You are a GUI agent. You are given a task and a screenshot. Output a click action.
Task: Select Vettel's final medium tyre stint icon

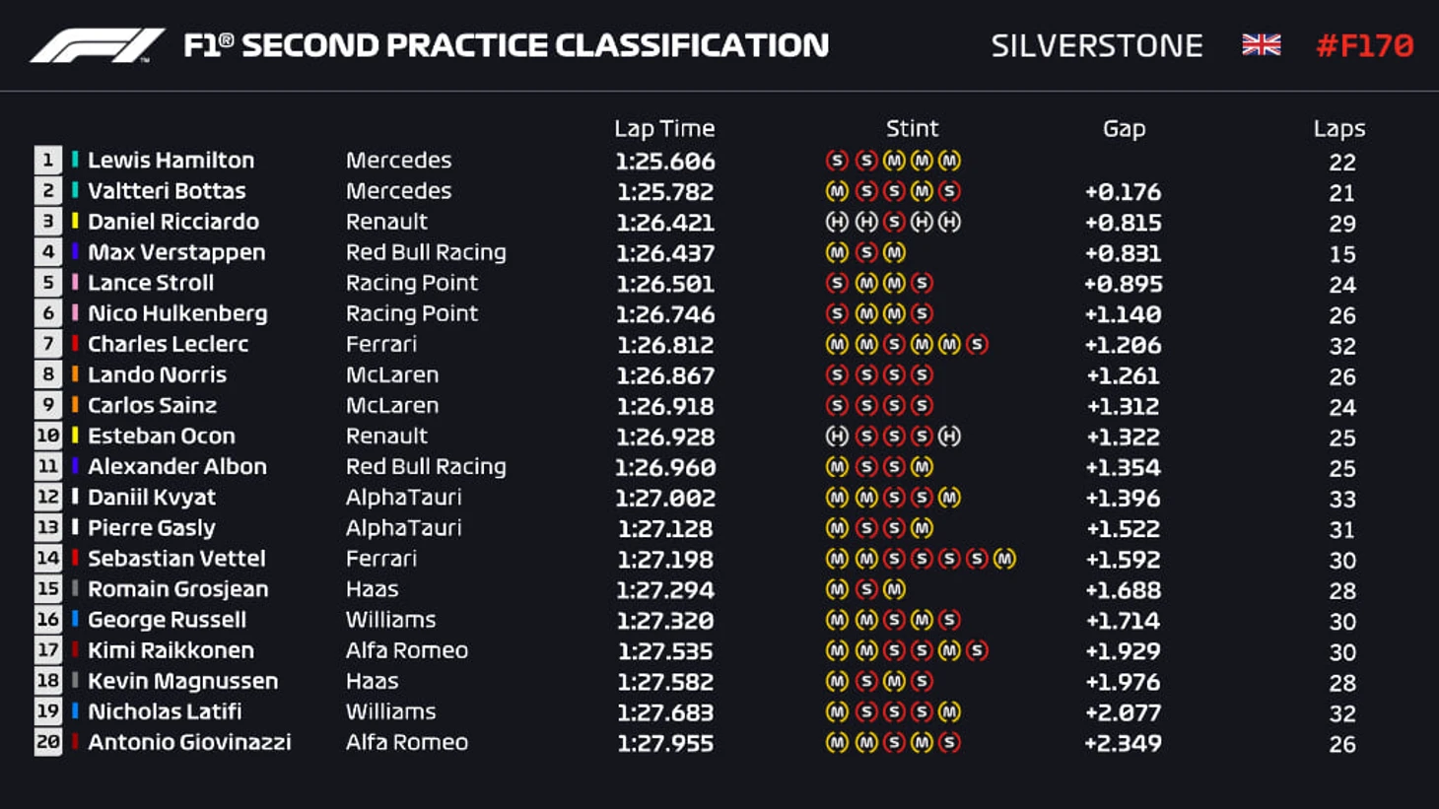tap(1004, 559)
